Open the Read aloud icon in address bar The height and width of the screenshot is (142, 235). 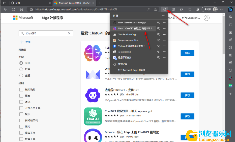coord(149,9)
